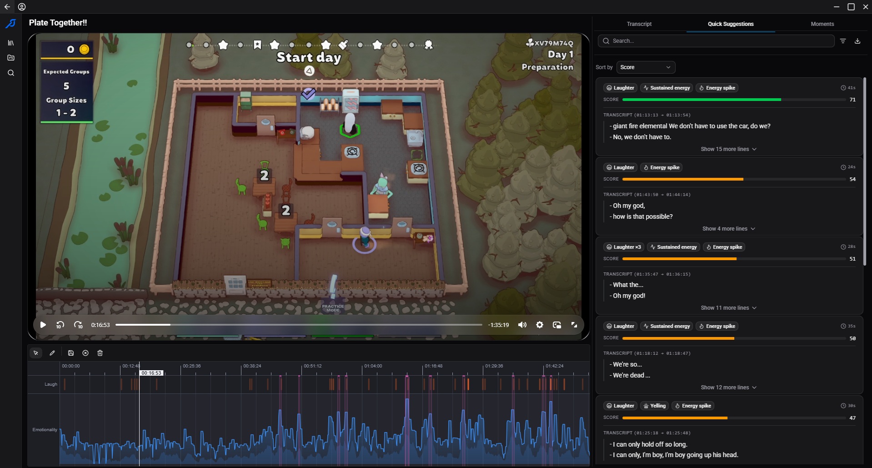The height and width of the screenshot is (468, 872).
Task: Rewind video 10 seconds
Action: 60,325
